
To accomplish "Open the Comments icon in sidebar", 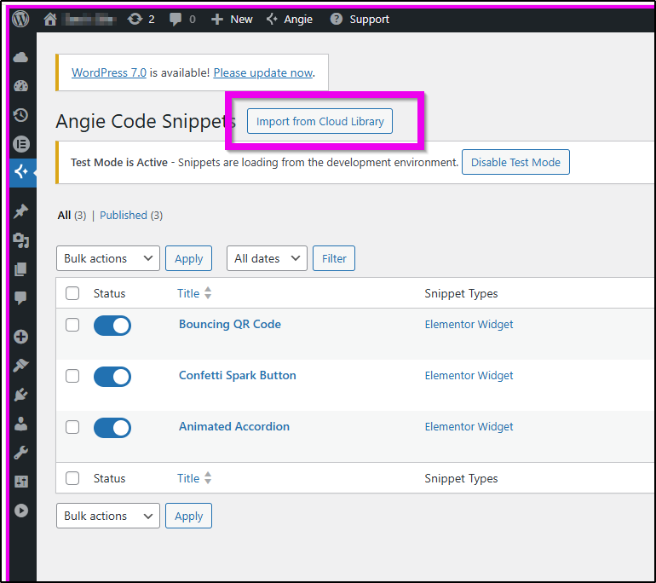I will (x=20, y=298).
